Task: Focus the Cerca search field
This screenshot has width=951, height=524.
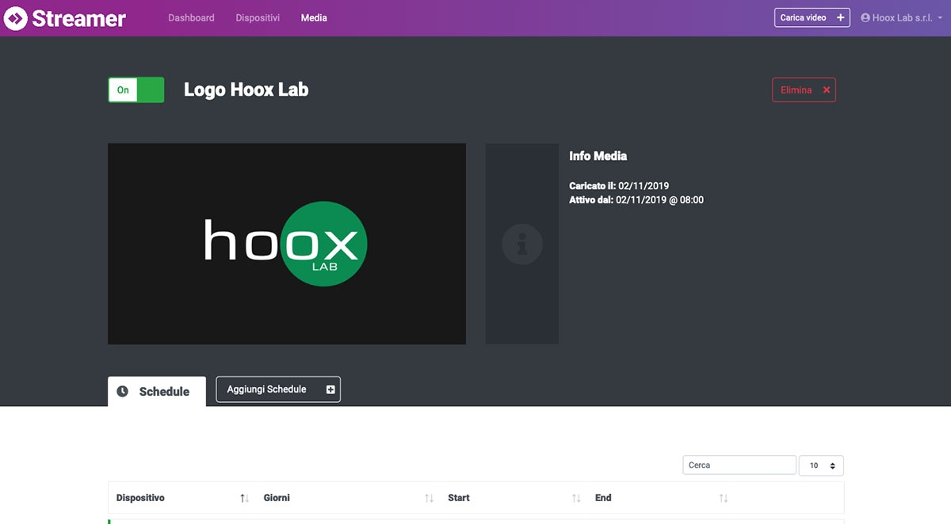Action: point(739,465)
